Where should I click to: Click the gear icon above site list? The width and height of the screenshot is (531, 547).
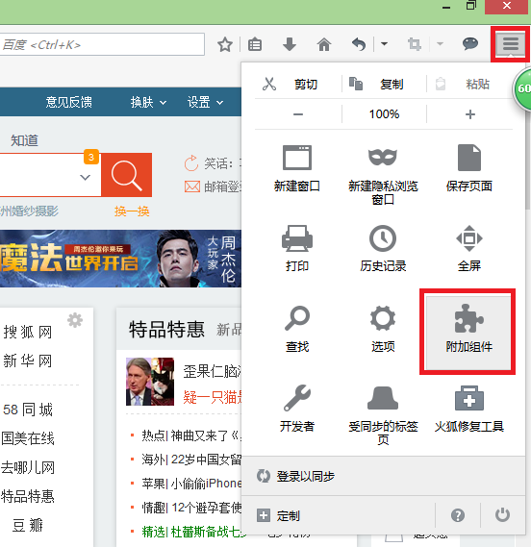(x=75, y=320)
